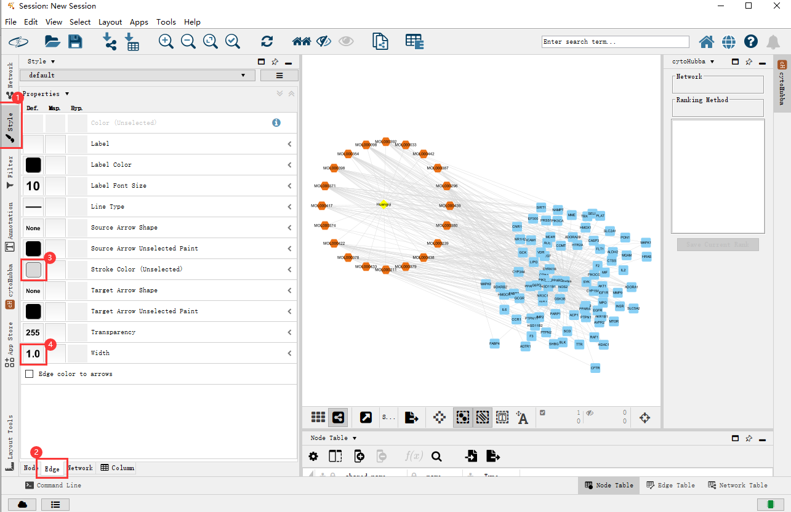Click the notifications bell icon
791x512 pixels.
pyautogui.click(x=773, y=42)
